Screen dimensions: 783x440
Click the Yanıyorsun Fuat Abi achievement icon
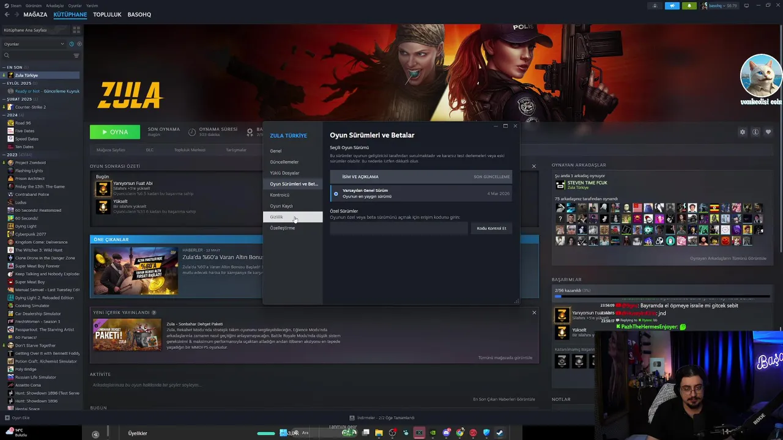click(103, 188)
